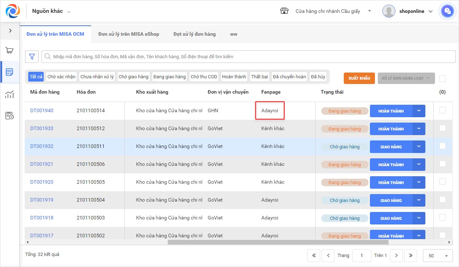The width and height of the screenshot is (459, 267).
Task: Open the order history clock sidebar icon
Action: [10, 115]
